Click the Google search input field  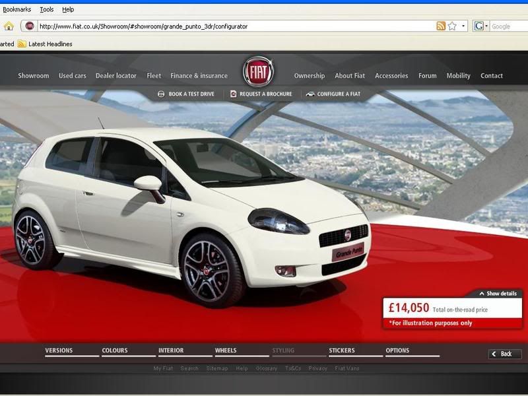(509, 26)
